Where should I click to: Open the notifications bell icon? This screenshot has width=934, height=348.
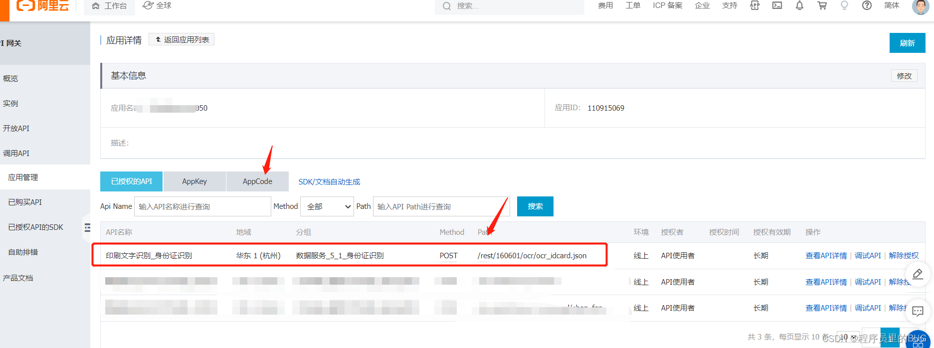point(799,5)
